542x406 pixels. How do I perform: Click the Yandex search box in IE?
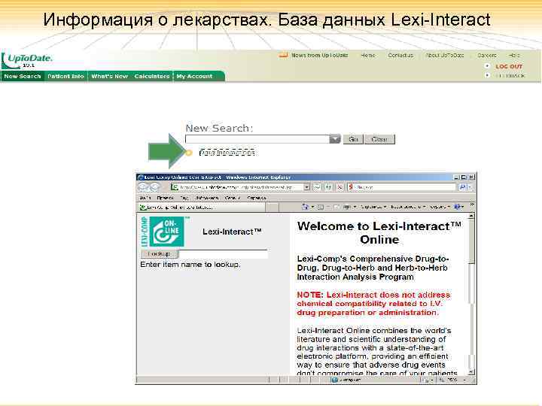(402, 187)
